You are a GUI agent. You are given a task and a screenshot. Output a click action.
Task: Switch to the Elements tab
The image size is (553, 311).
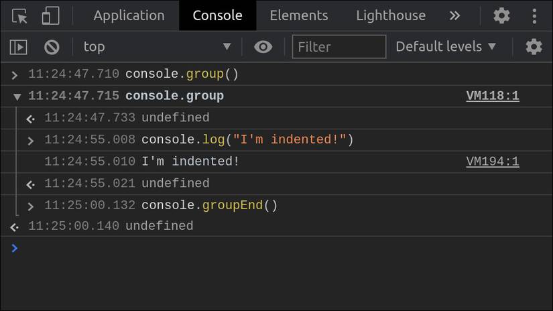click(x=299, y=15)
